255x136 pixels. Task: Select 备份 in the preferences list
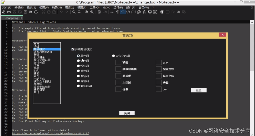(47, 76)
